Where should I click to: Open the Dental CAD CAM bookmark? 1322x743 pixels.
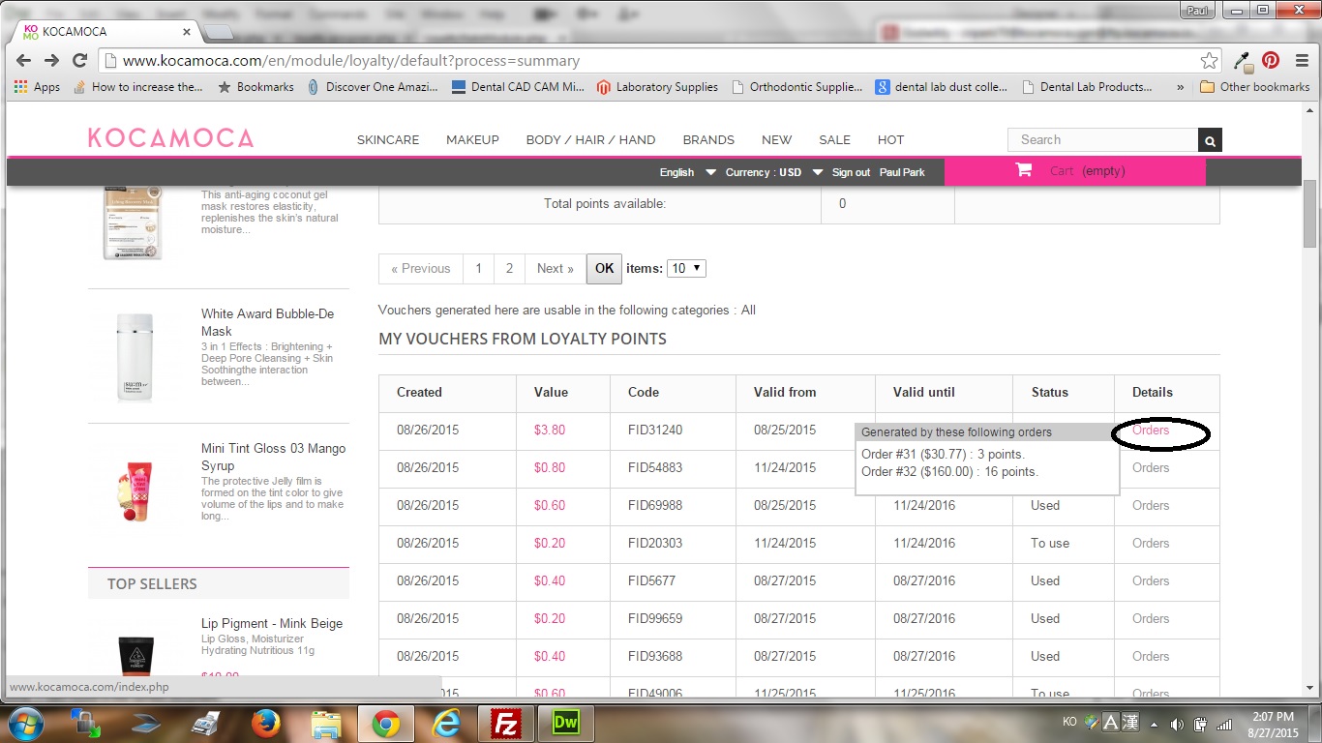point(518,87)
